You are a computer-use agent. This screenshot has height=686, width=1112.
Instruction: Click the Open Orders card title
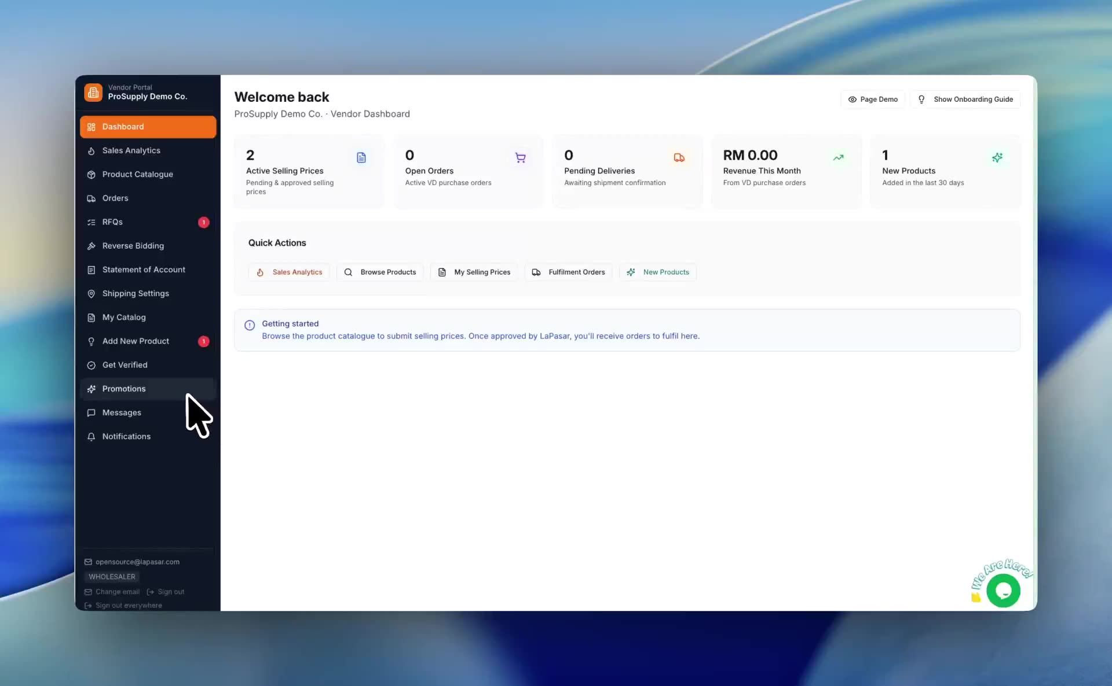tap(429, 171)
